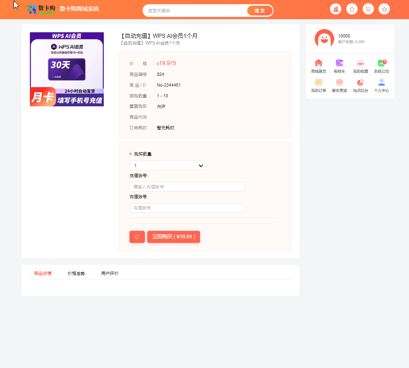The height and width of the screenshot is (368, 409).
Task: Focus the 搜索关键词 search field
Action: [196, 11]
